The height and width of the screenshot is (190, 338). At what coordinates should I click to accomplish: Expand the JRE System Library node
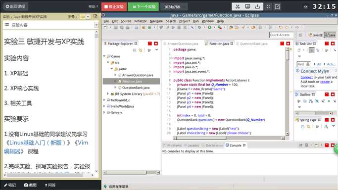pyautogui.click(x=108, y=94)
